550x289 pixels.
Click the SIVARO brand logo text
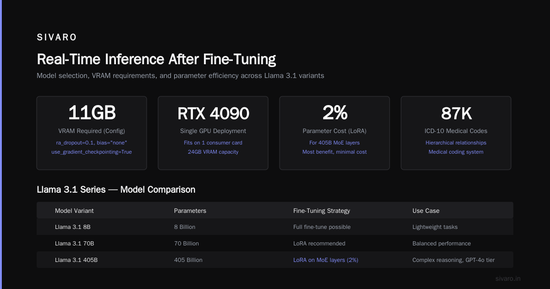point(57,38)
